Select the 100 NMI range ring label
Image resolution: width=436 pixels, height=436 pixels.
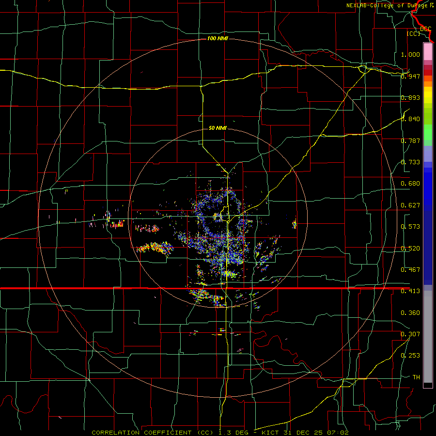218,38
